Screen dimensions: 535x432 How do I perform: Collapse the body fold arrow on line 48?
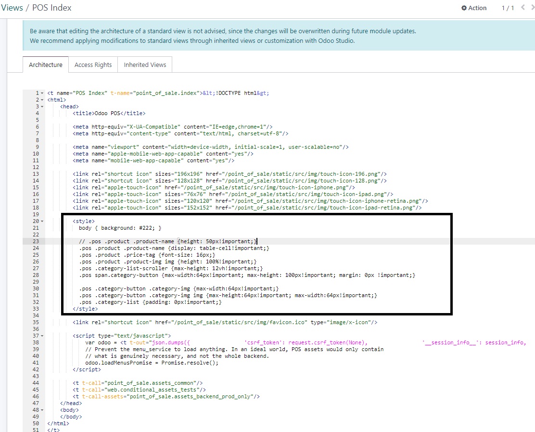[x=42, y=410]
